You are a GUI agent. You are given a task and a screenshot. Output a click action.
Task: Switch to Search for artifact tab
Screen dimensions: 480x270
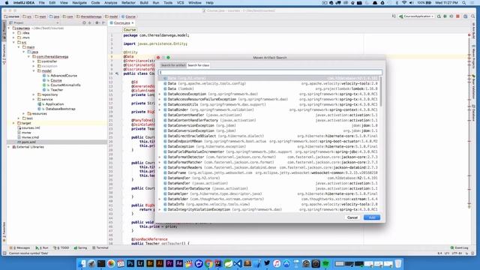[173, 65]
